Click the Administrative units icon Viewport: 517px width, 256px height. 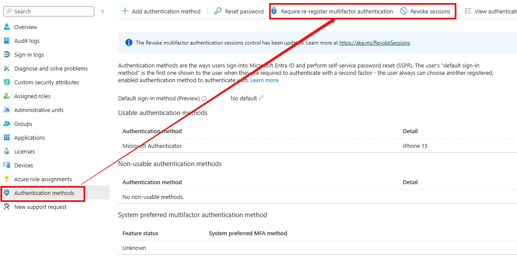6,110
